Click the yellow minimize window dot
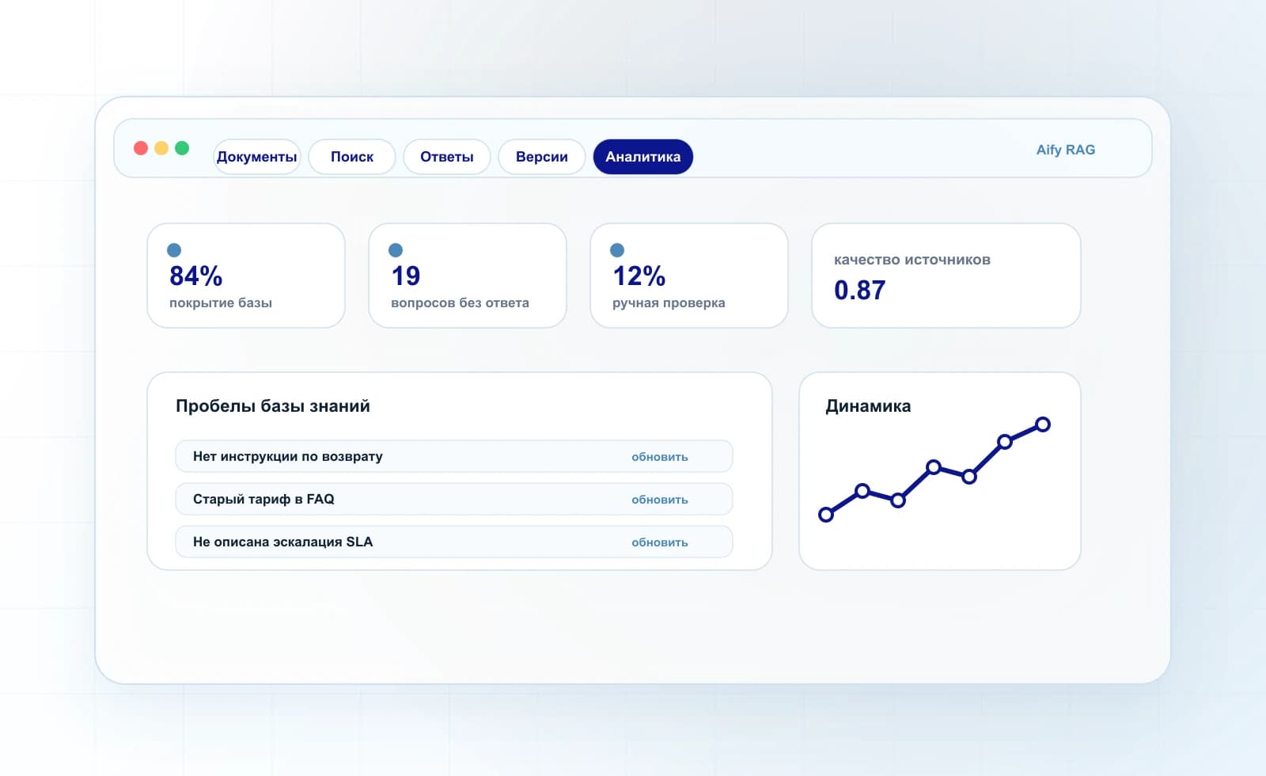Viewport: 1266px width, 776px height. pos(161,148)
